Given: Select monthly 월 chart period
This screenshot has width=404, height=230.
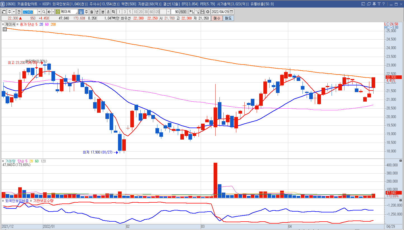Looking at the screenshot, I should point(92,12).
